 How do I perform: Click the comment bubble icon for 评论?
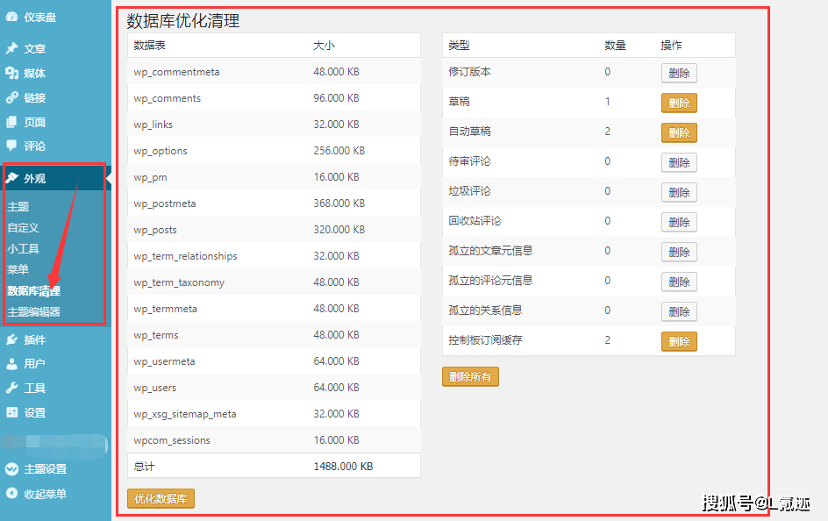click(11, 146)
